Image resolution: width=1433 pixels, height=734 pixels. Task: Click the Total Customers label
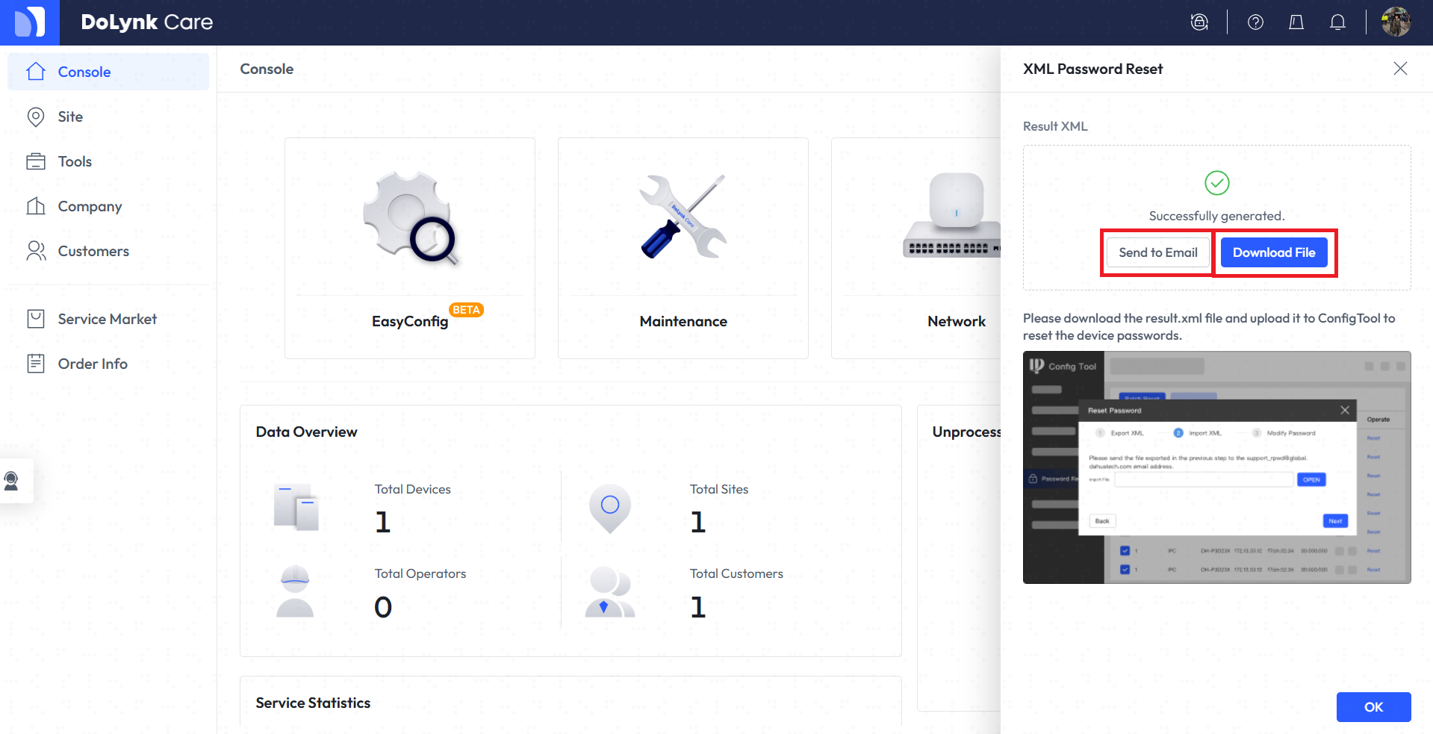(x=736, y=573)
